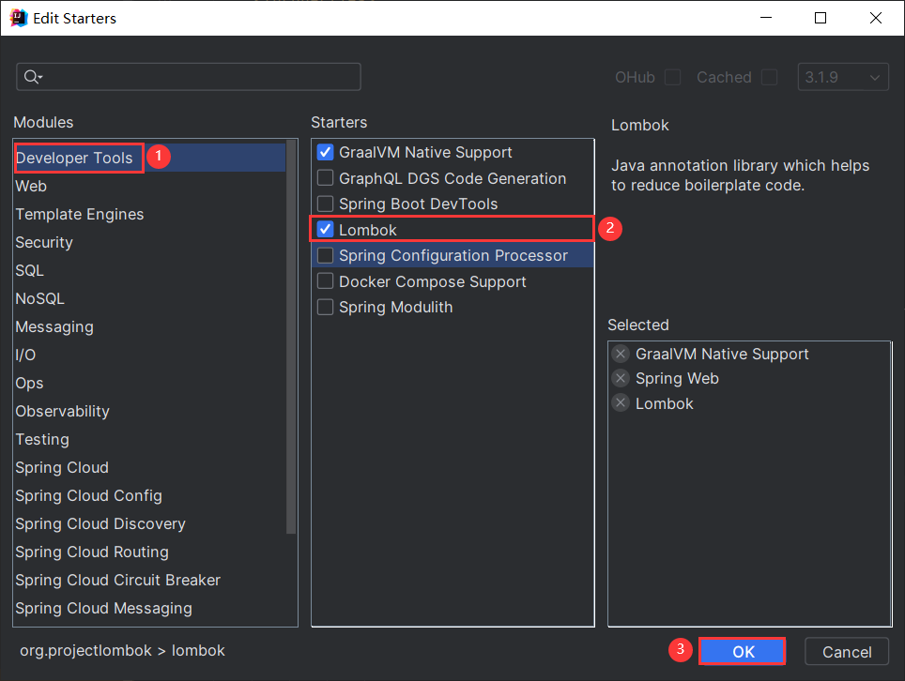Enable GraphQL DGS Code Generation checkbox
This screenshot has width=905, height=681.
point(326,177)
